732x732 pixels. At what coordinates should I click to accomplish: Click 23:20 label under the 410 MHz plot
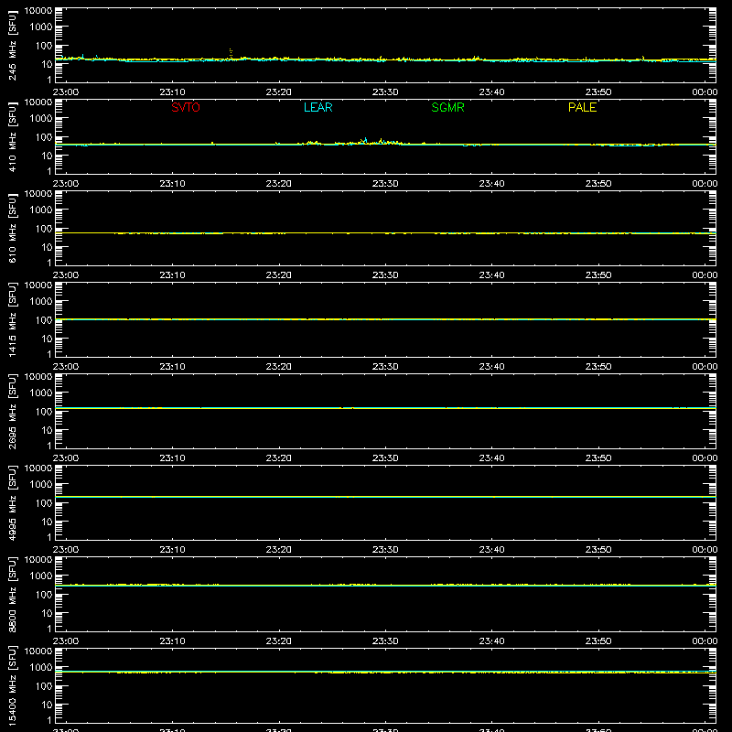point(279,184)
